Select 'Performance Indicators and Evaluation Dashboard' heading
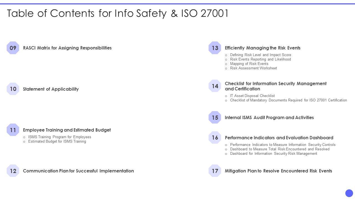 click(x=279, y=138)
